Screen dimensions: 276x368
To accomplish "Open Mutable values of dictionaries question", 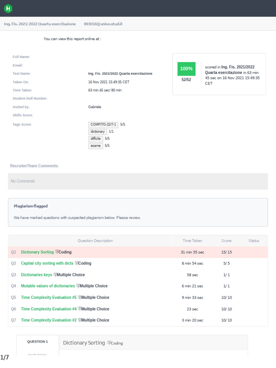I will click(x=48, y=286).
